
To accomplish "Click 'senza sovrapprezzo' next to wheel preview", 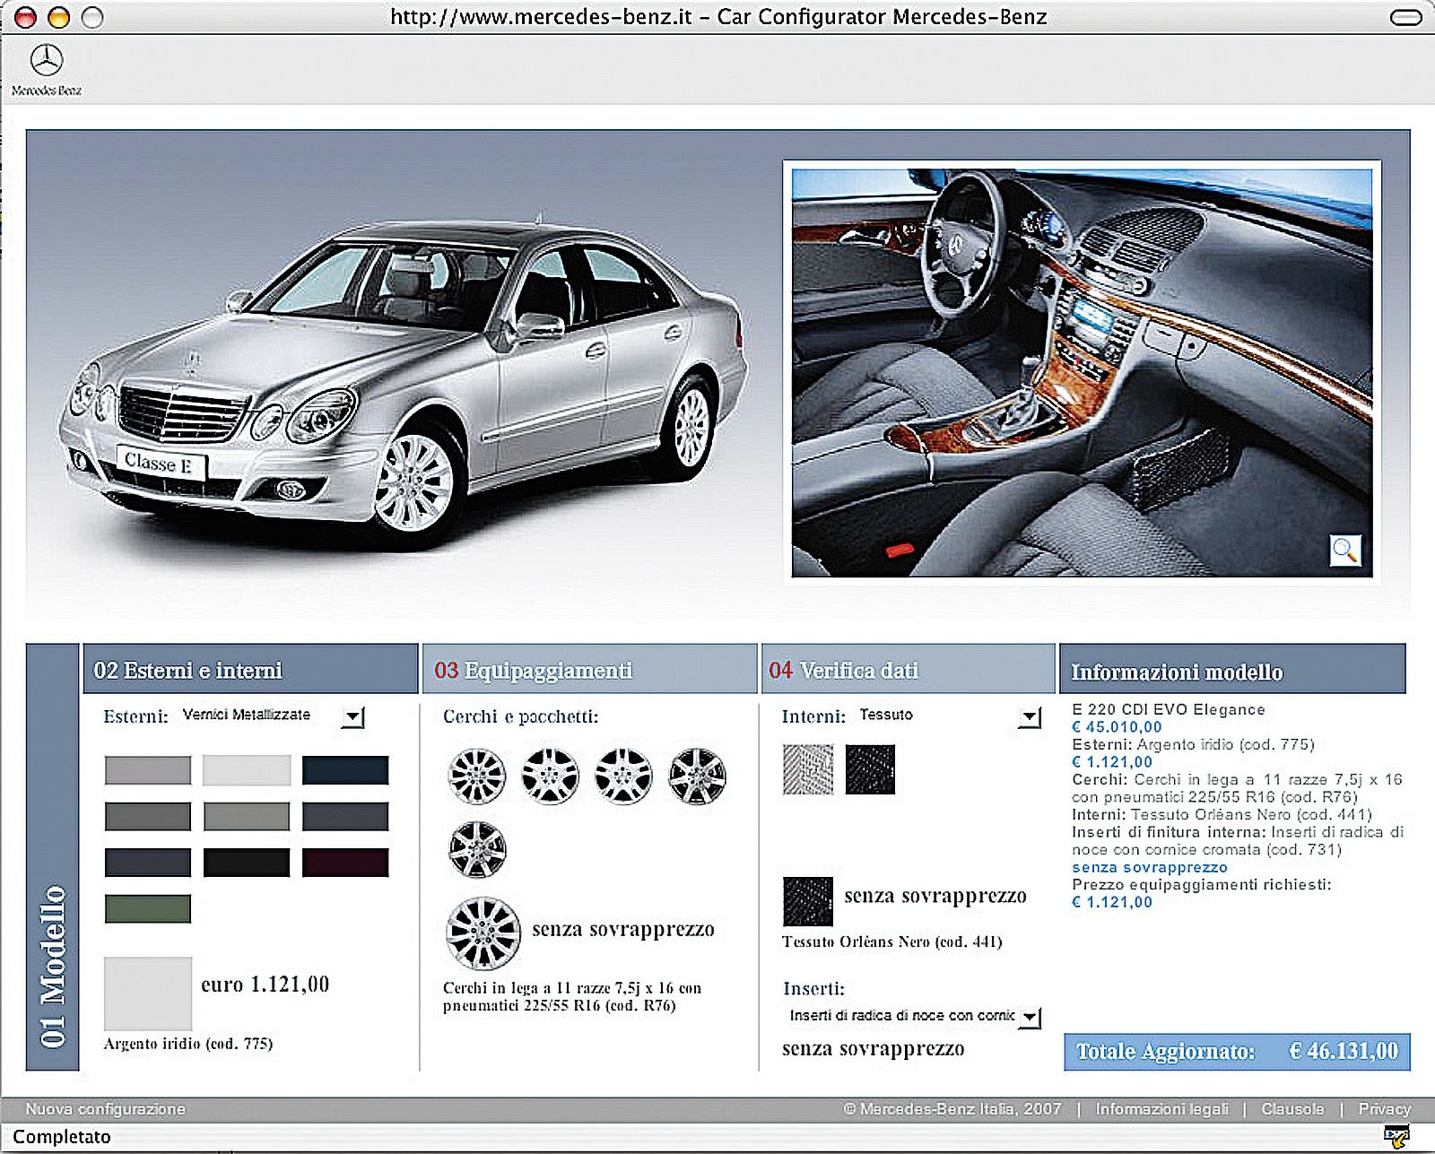I will 623,930.
